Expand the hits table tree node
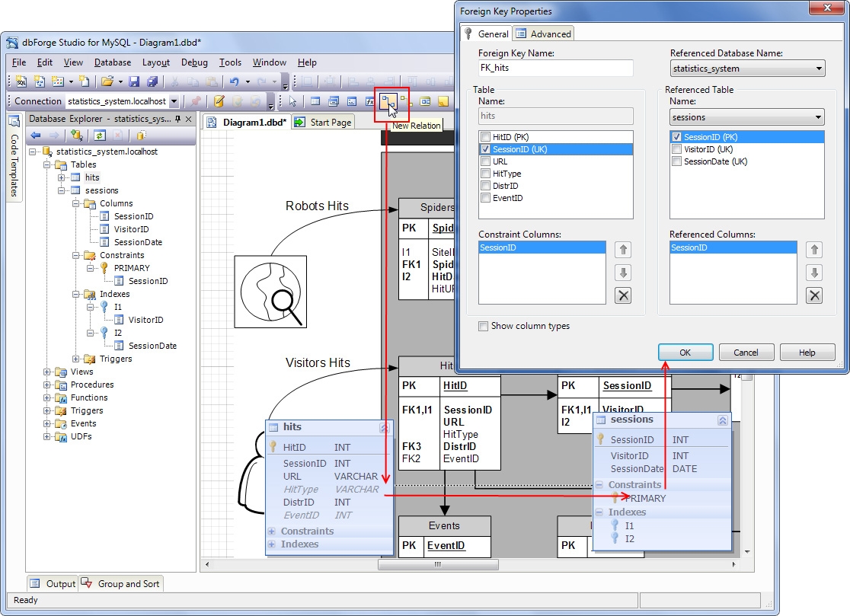The image size is (850, 616). click(x=61, y=177)
